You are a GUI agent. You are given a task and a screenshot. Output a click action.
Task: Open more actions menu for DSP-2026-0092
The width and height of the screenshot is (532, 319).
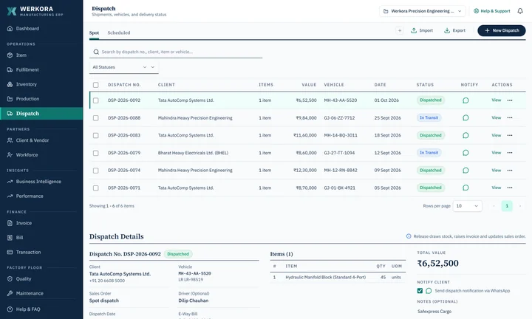click(510, 100)
